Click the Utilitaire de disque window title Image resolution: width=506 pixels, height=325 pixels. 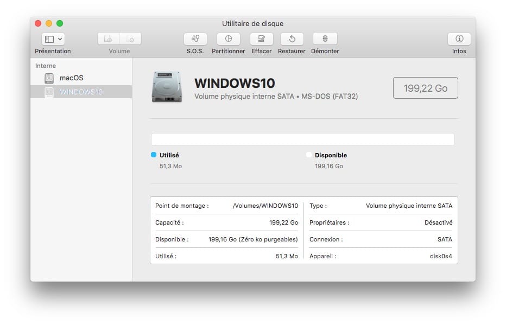[x=252, y=23]
